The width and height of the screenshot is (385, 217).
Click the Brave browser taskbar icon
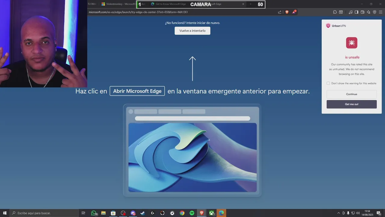[x=202, y=213]
